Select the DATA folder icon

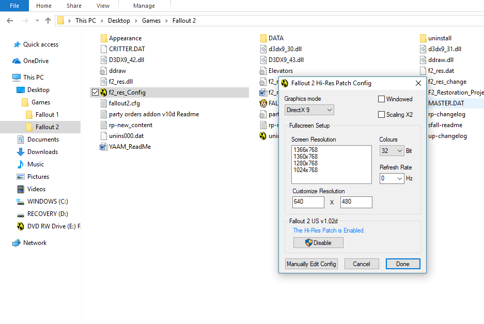tap(263, 38)
